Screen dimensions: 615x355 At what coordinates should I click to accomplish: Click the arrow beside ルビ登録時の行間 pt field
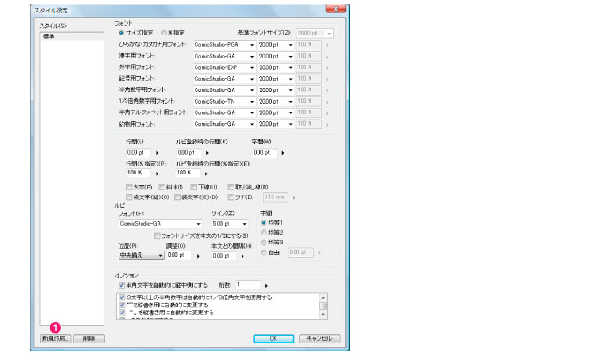point(207,153)
